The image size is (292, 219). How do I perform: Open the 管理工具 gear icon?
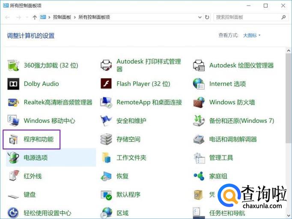199,158
